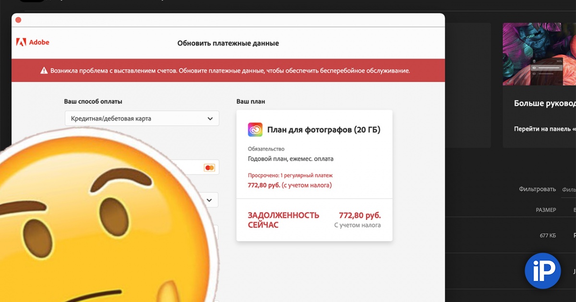The height and width of the screenshot is (302, 576).
Task: Click the Creative Cloud plan icon
Action: pos(255,130)
